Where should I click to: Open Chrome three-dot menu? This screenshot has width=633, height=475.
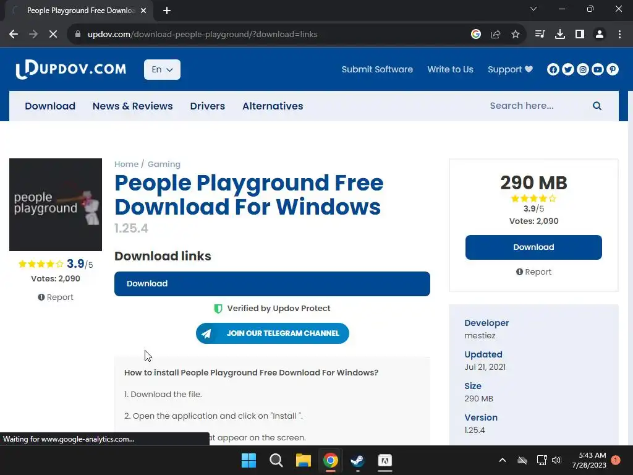click(x=619, y=35)
